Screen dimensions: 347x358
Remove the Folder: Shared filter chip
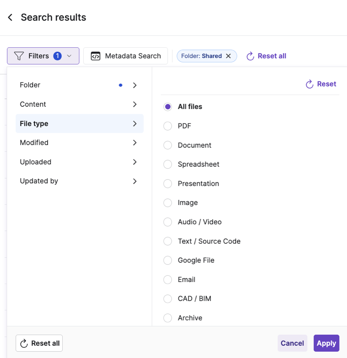coord(228,56)
